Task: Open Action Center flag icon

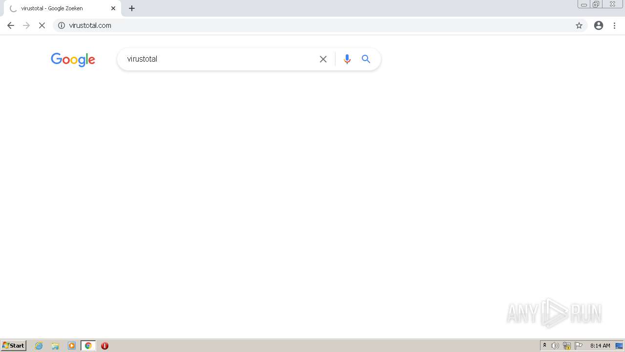Action: 579,346
